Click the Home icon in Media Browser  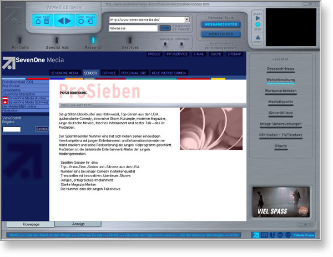pos(38,21)
